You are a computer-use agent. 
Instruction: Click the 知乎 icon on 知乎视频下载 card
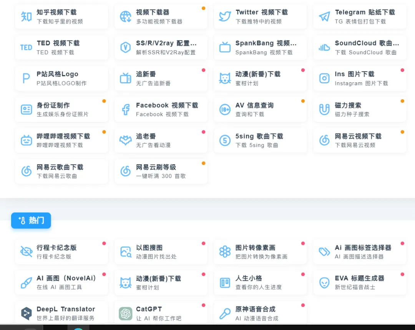[26, 17]
